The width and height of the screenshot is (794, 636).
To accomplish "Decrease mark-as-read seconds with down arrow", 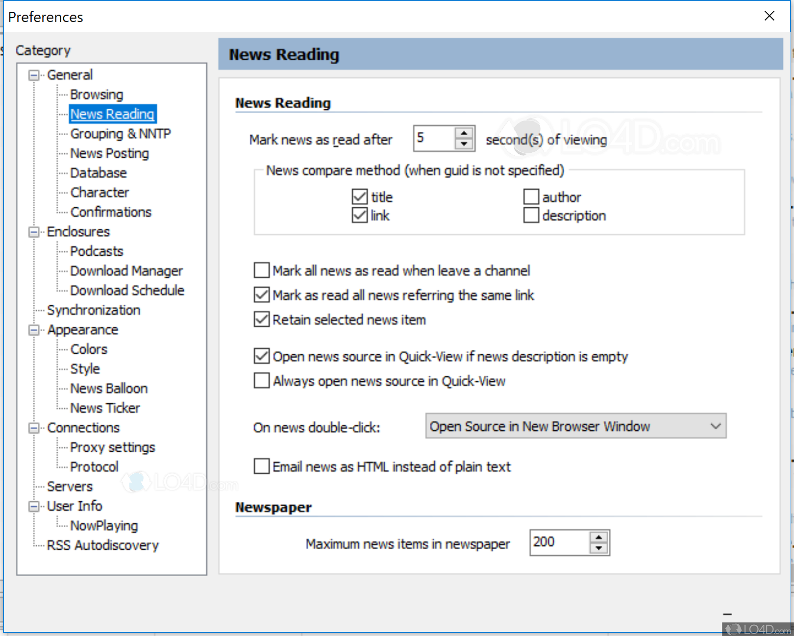I will [x=464, y=144].
